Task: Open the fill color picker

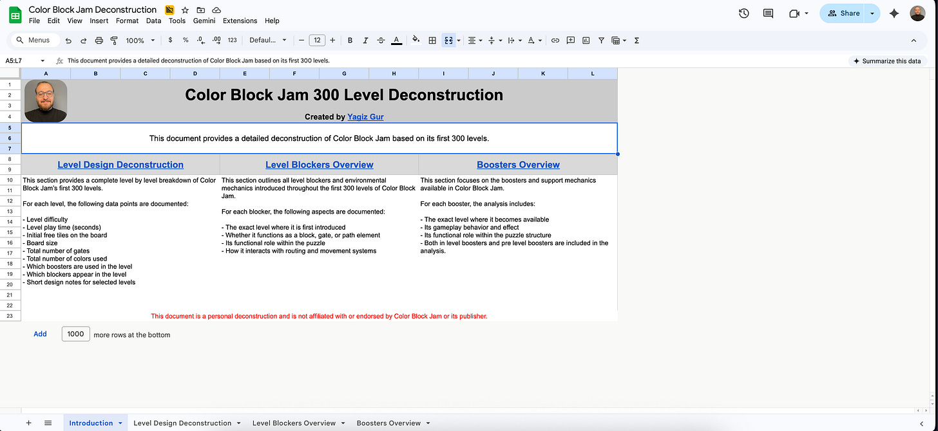Action: click(416, 40)
